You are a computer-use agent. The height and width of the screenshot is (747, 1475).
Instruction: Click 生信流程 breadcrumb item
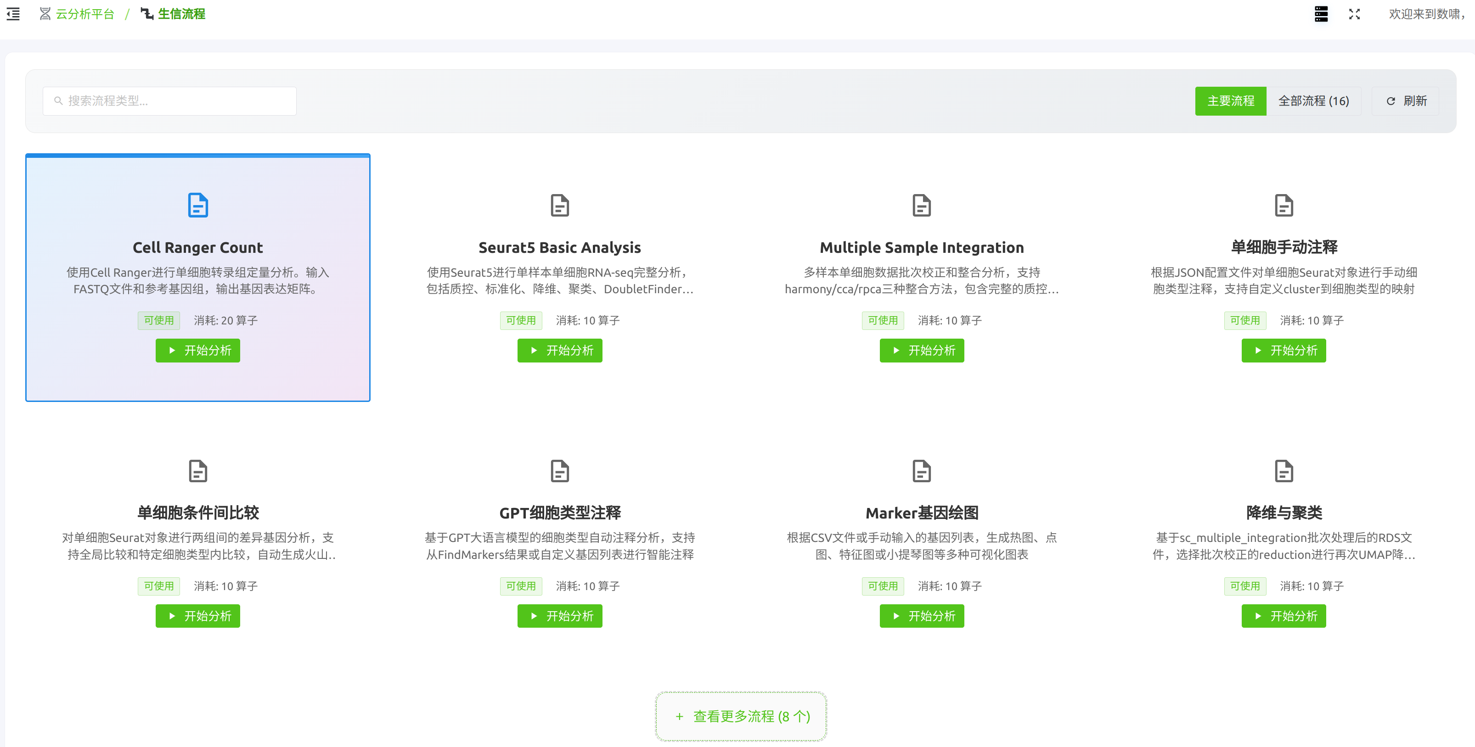180,14
